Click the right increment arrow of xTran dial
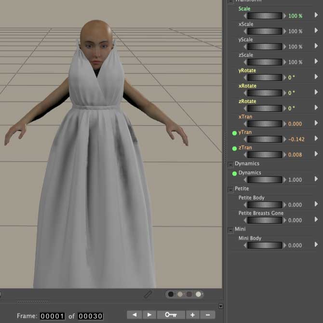This screenshot has width=323, height=323. click(284, 124)
